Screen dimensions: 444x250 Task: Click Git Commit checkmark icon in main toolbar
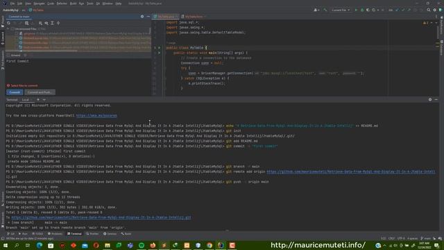pyautogui.click(x=403, y=10)
